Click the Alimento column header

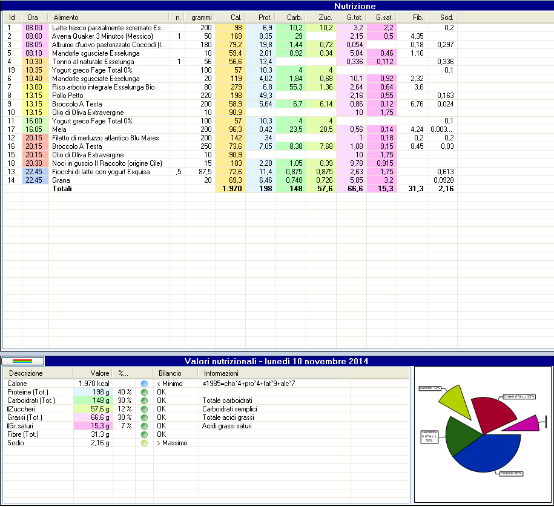[x=109, y=18]
